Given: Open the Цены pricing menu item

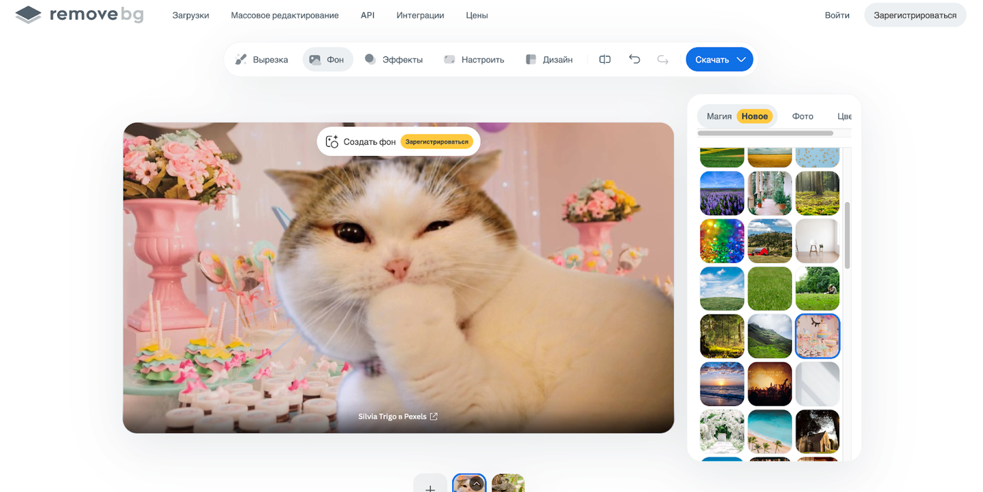Looking at the screenshot, I should click(x=477, y=15).
